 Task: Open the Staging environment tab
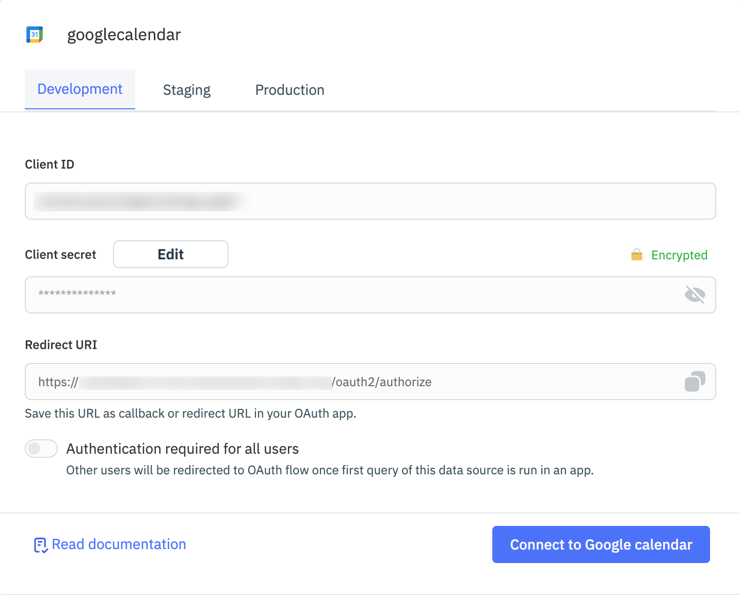pyautogui.click(x=187, y=90)
